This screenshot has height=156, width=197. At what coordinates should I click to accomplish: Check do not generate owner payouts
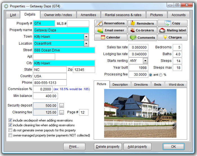(x=10, y=130)
